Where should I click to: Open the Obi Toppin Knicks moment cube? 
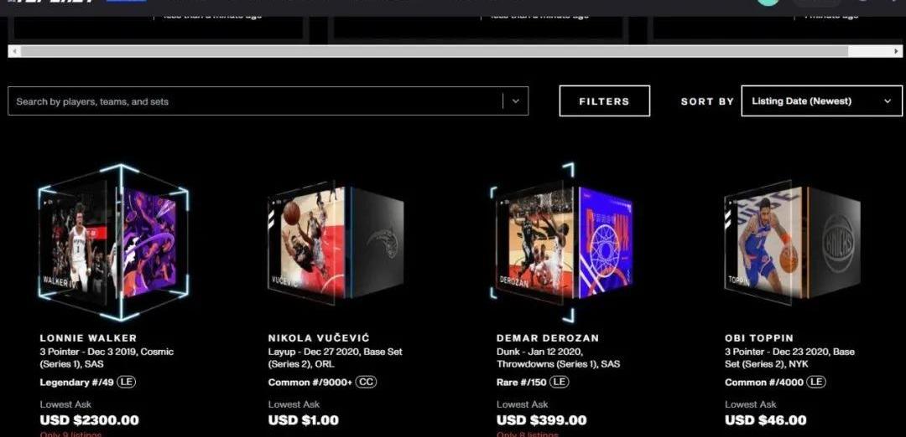793,243
